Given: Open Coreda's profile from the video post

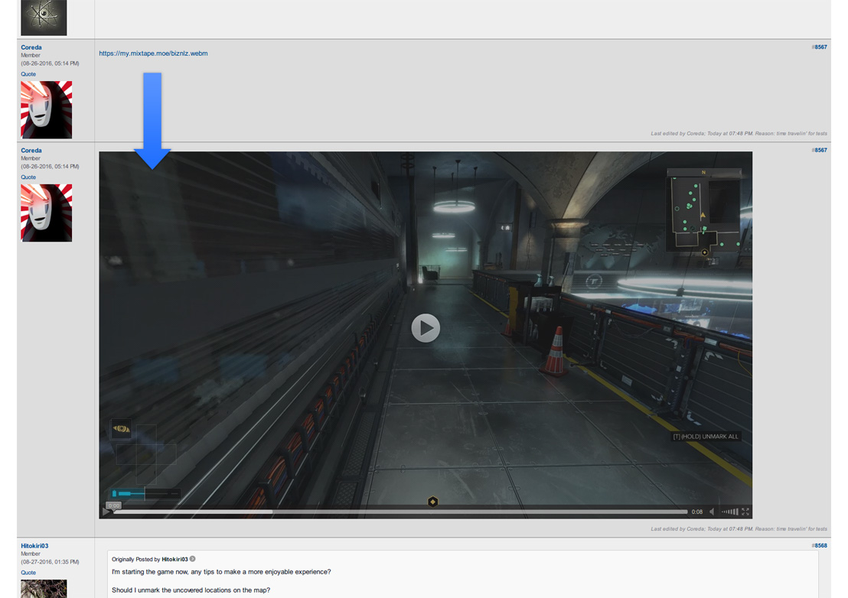Looking at the screenshot, I should click(x=31, y=151).
